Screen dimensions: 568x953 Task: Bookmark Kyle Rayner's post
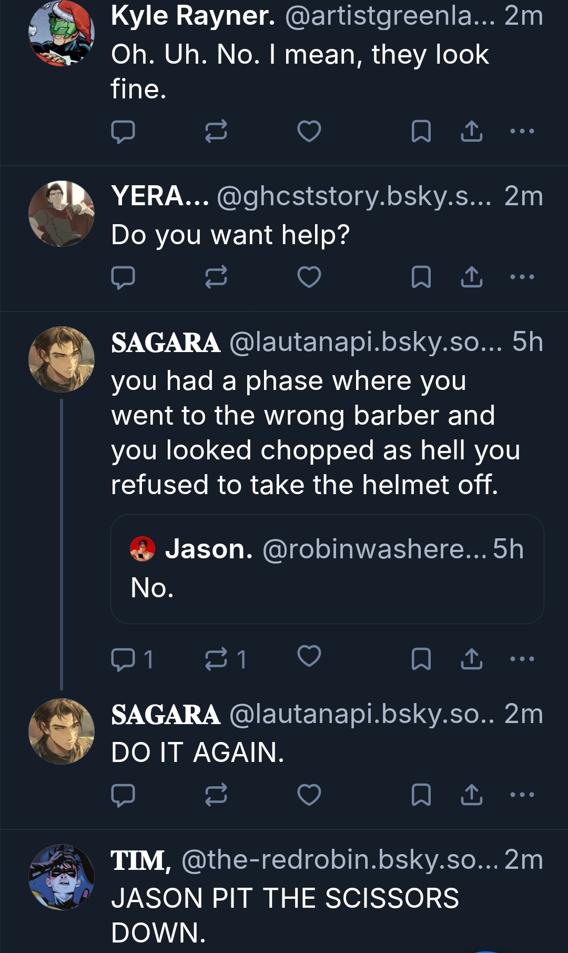tap(421, 132)
